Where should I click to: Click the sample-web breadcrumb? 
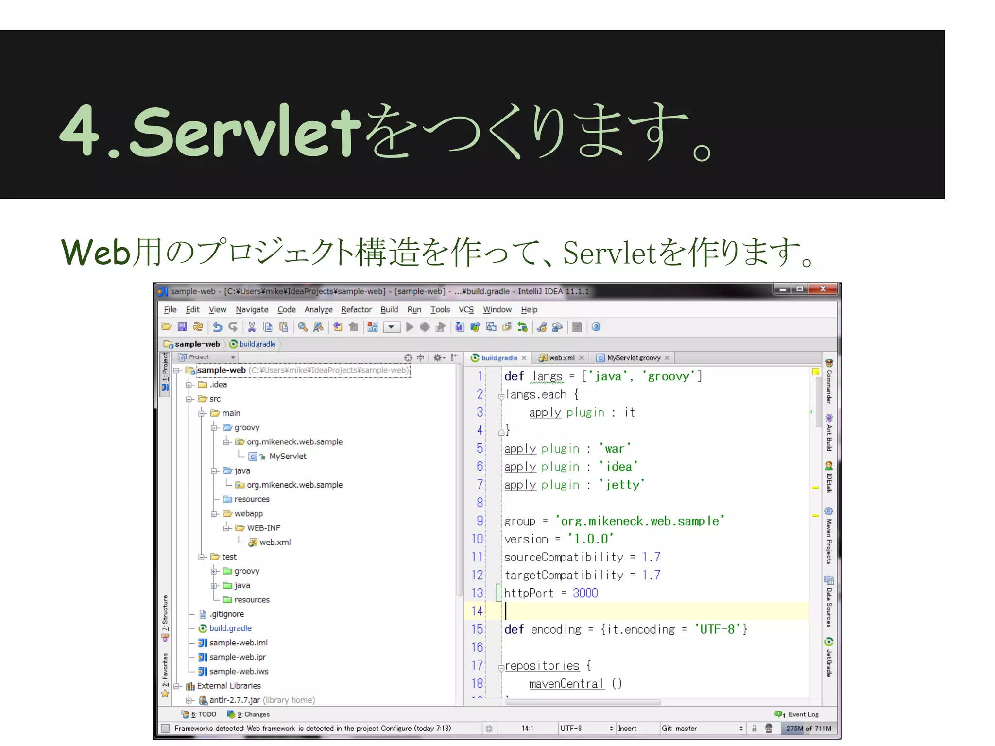click(x=192, y=344)
